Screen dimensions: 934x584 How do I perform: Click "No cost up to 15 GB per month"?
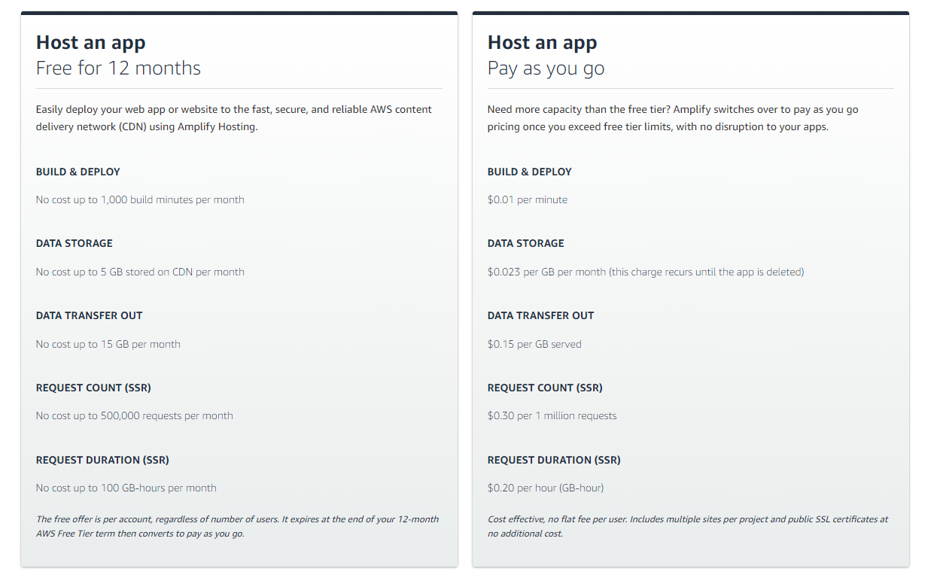(x=108, y=345)
